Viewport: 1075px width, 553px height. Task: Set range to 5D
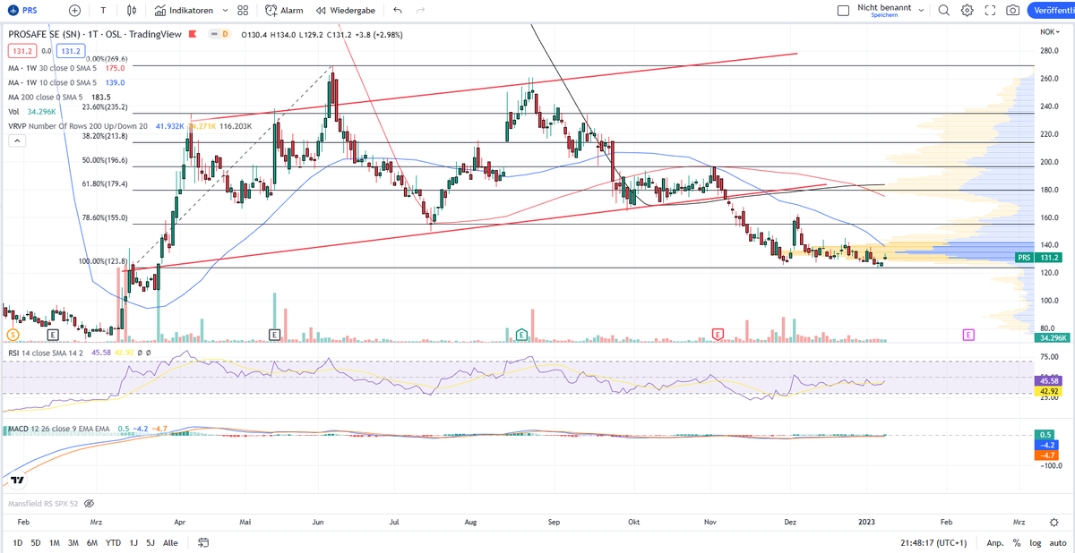click(x=36, y=542)
